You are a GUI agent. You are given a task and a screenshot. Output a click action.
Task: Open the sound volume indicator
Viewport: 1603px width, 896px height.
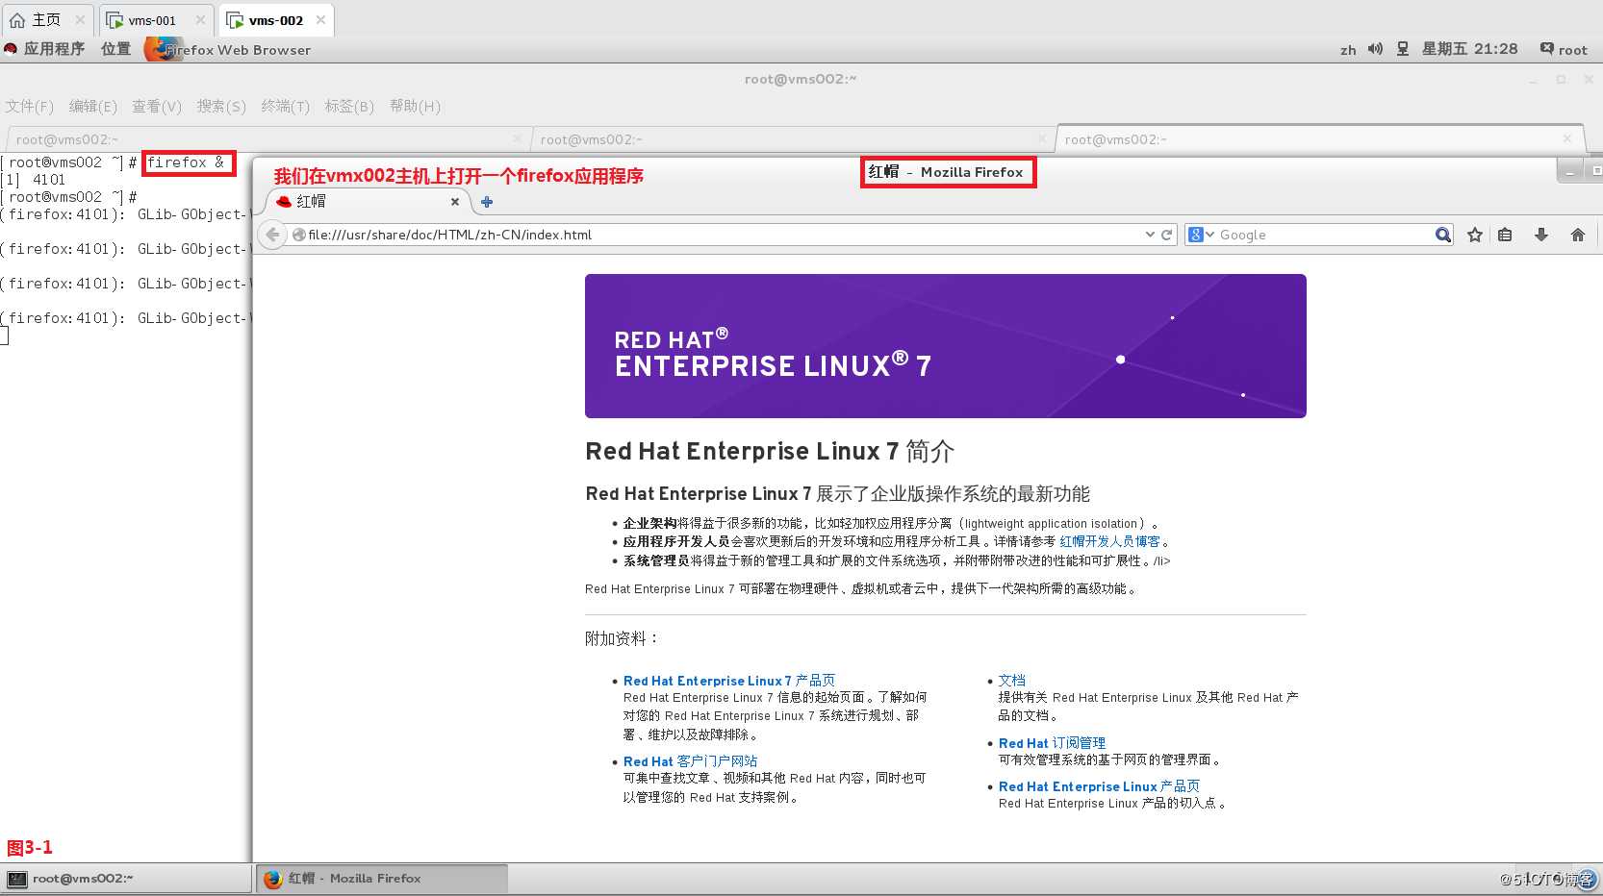[1376, 49]
